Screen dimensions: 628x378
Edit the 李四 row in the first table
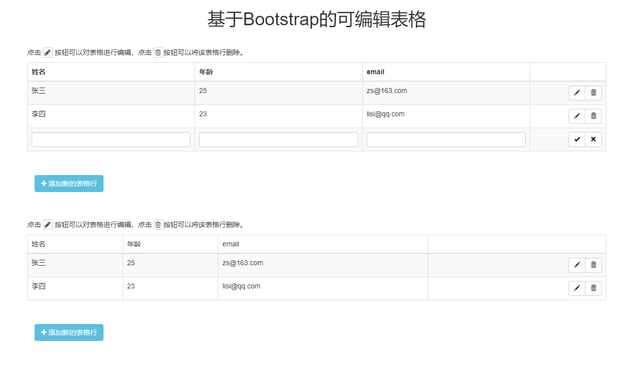click(577, 116)
